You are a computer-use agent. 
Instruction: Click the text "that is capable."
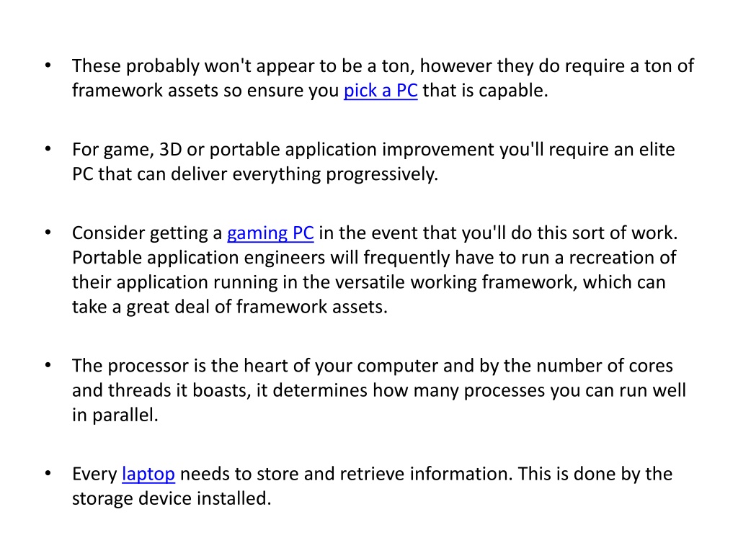point(485,90)
